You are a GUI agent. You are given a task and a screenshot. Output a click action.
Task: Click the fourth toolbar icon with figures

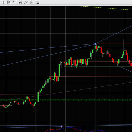pyautogui.click(x=20, y=2)
